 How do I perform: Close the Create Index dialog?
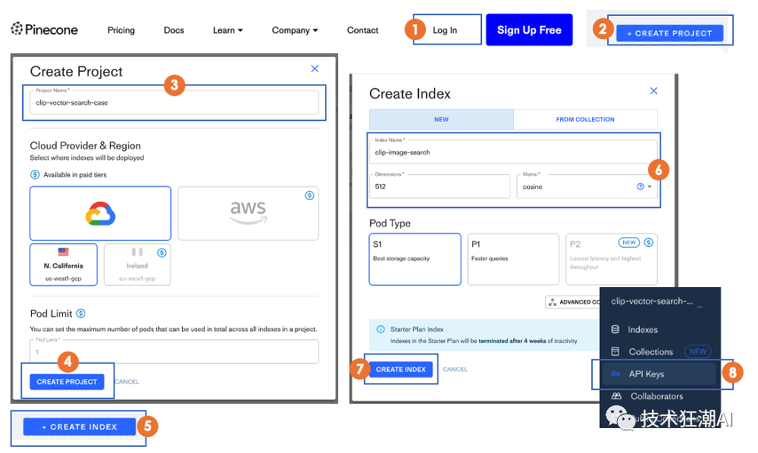click(653, 91)
